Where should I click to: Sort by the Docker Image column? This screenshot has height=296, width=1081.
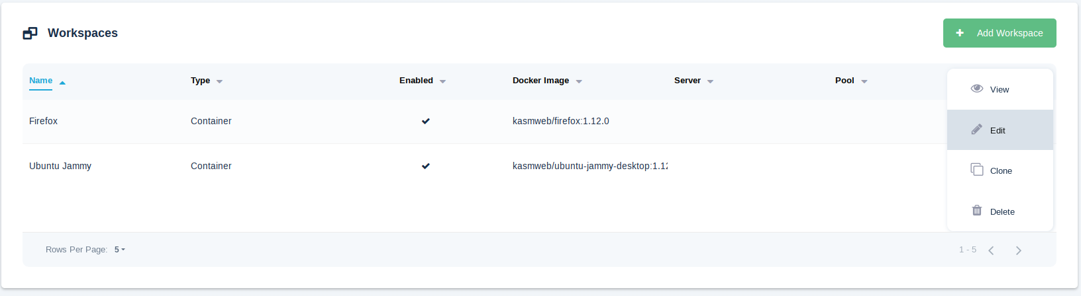pyautogui.click(x=540, y=81)
